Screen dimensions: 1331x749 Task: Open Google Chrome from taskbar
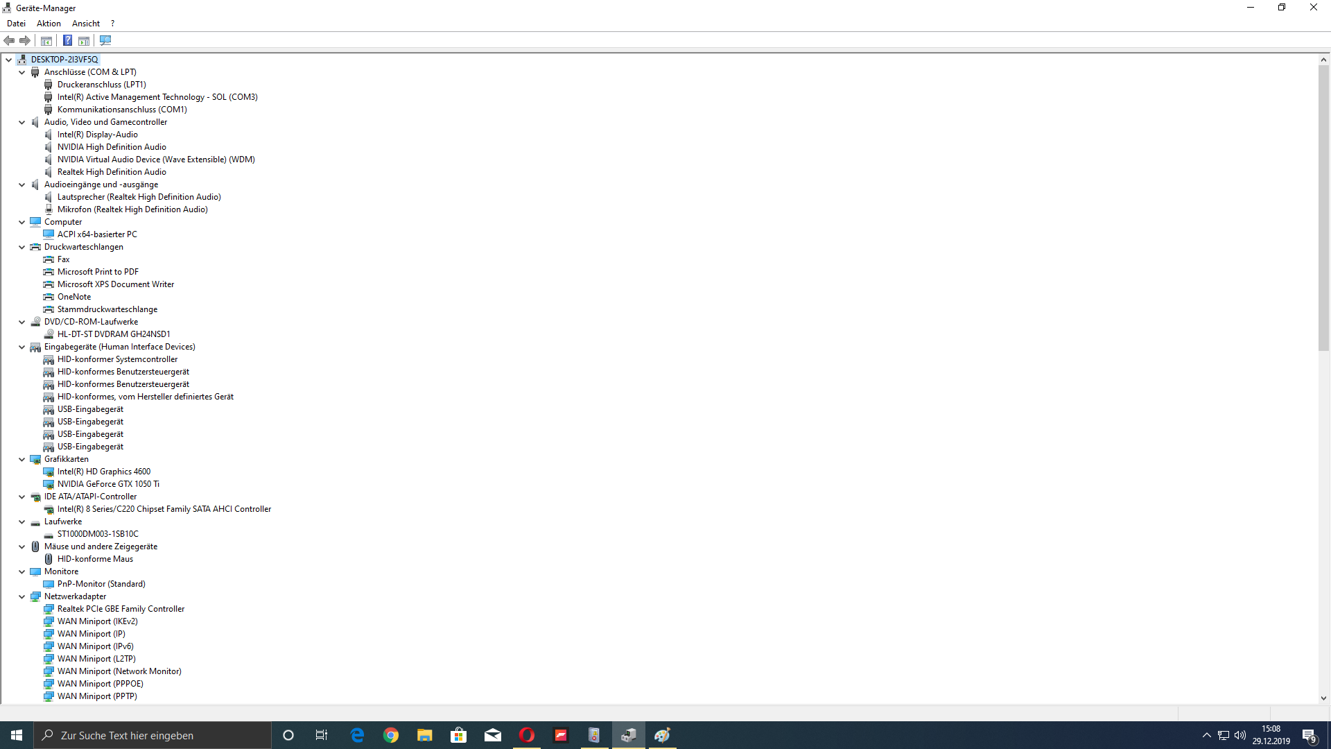[391, 735]
